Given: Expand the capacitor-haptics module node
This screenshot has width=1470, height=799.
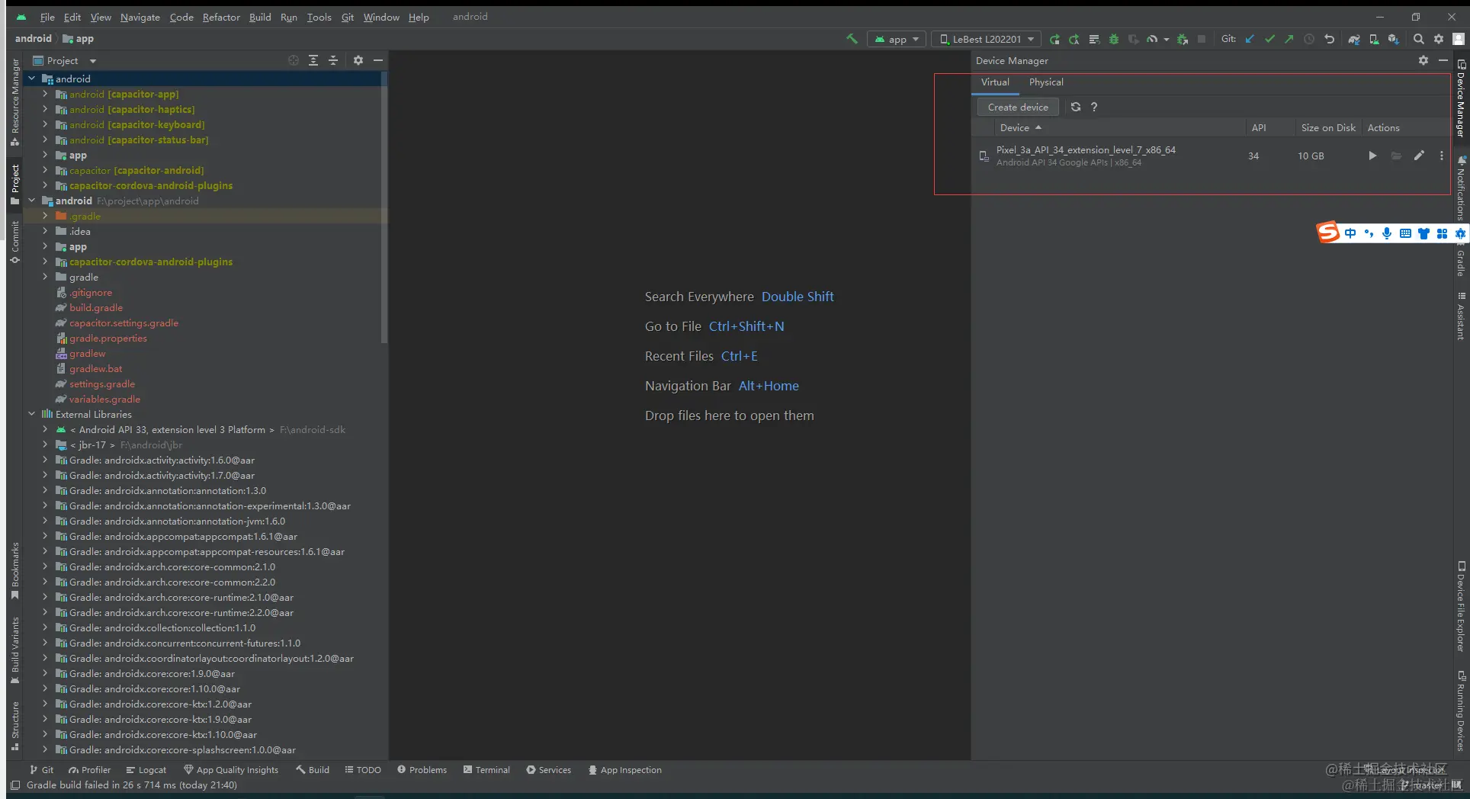Looking at the screenshot, I should 45,110.
